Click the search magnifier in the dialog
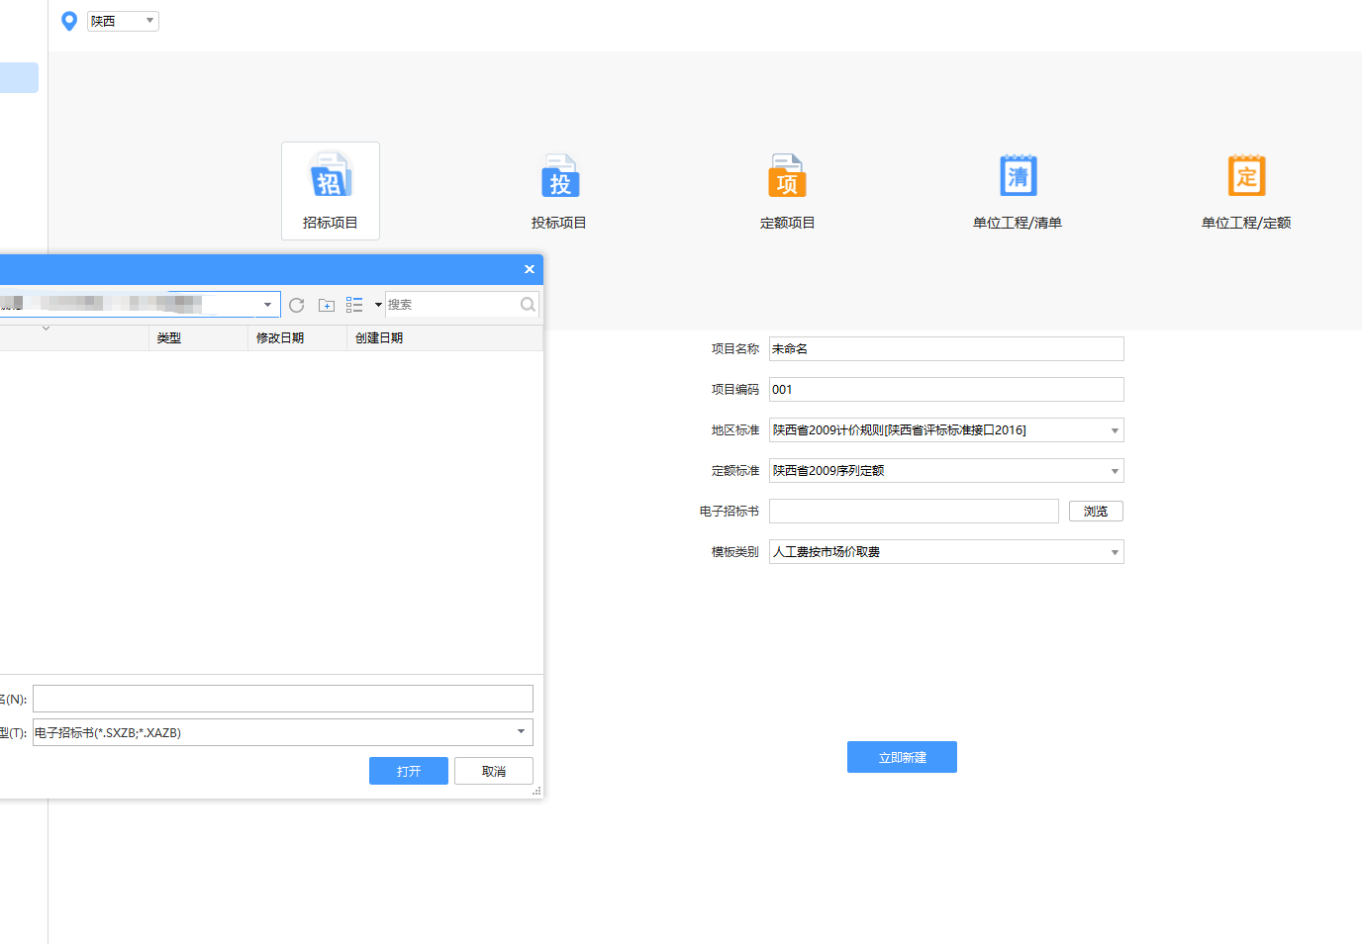The image size is (1362, 944). pyautogui.click(x=528, y=305)
